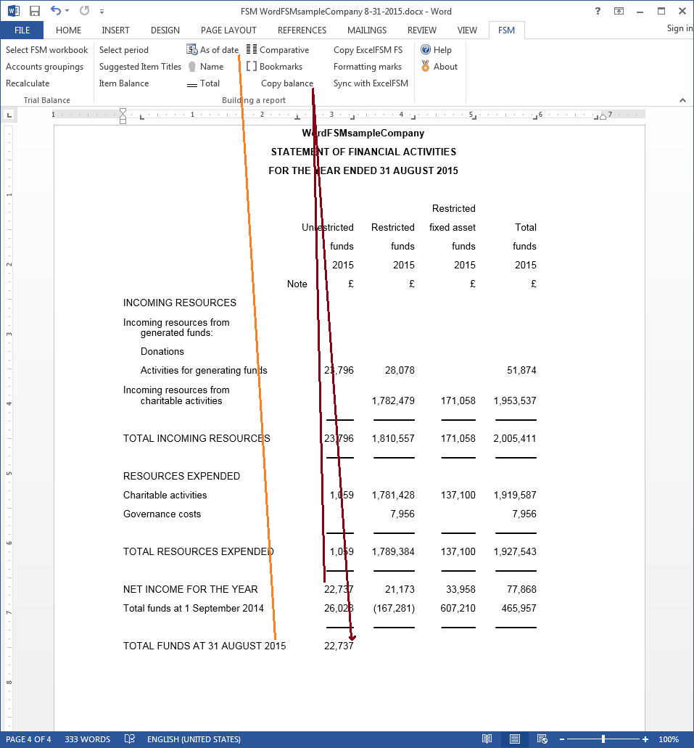The image size is (694, 748).
Task: Click Recalculate in Trial Balance group
Action: 28,83
